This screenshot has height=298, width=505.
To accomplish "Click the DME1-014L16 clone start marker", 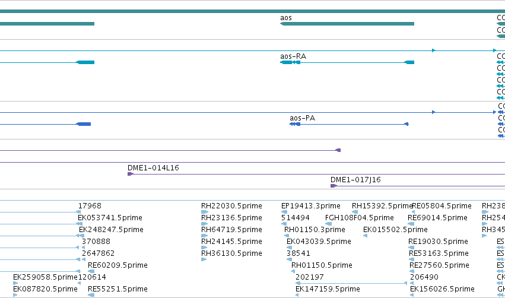I will click(131, 174).
